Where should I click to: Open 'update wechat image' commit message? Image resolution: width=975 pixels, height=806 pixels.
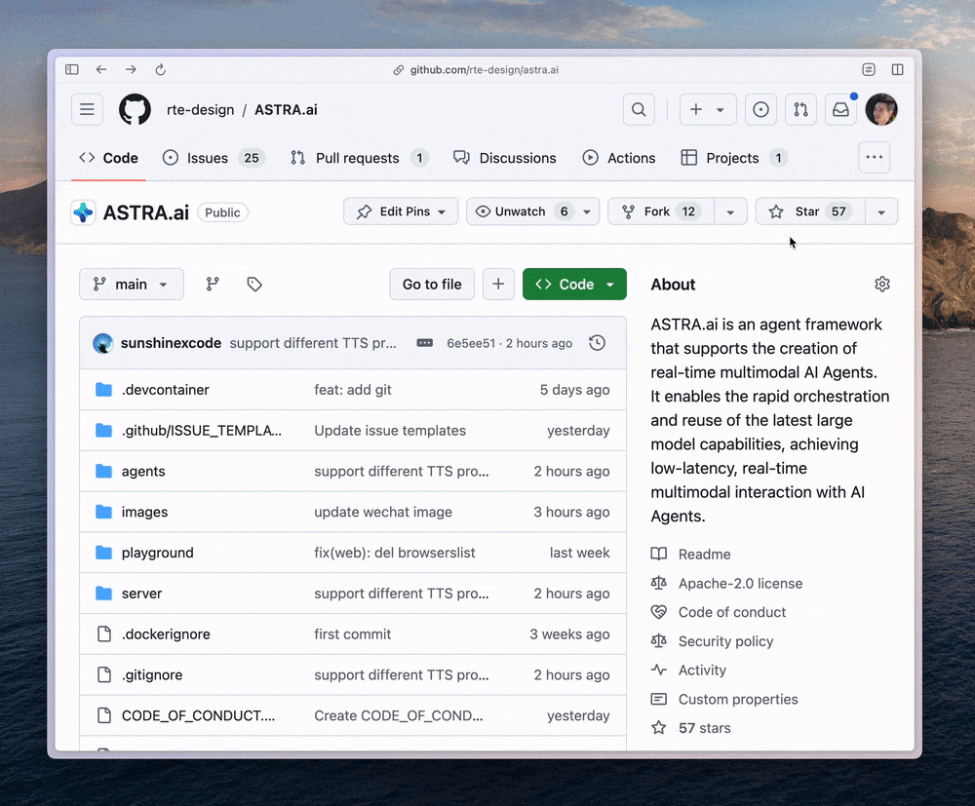point(383,512)
